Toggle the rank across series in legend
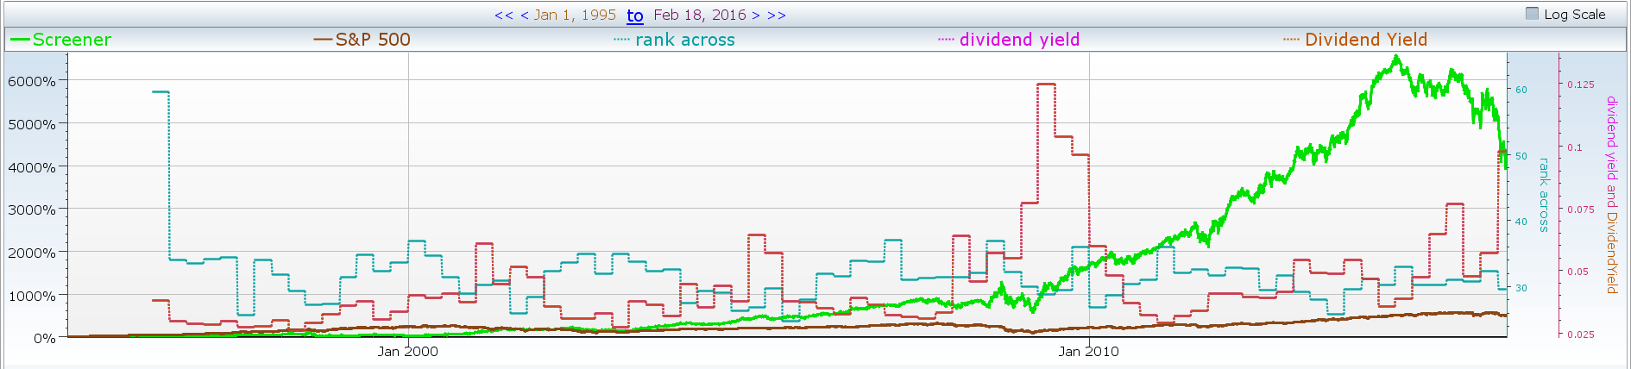This screenshot has height=369, width=1631. click(675, 40)
